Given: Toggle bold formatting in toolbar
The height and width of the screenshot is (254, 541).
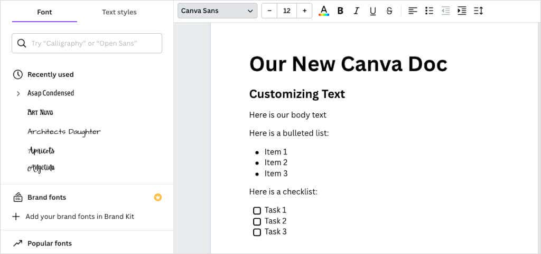Looking at the screenshot, I should 340,11.
